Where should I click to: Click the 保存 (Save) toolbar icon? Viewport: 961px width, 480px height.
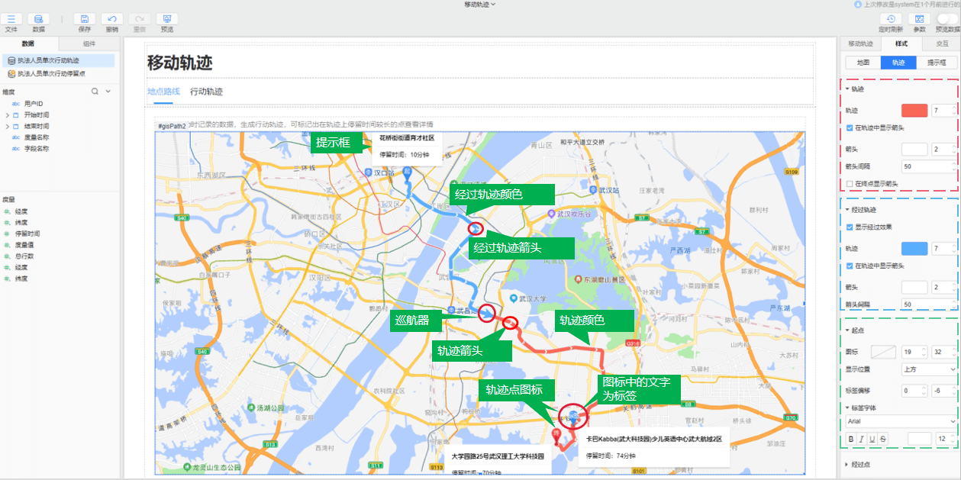(x=85, y=19)
